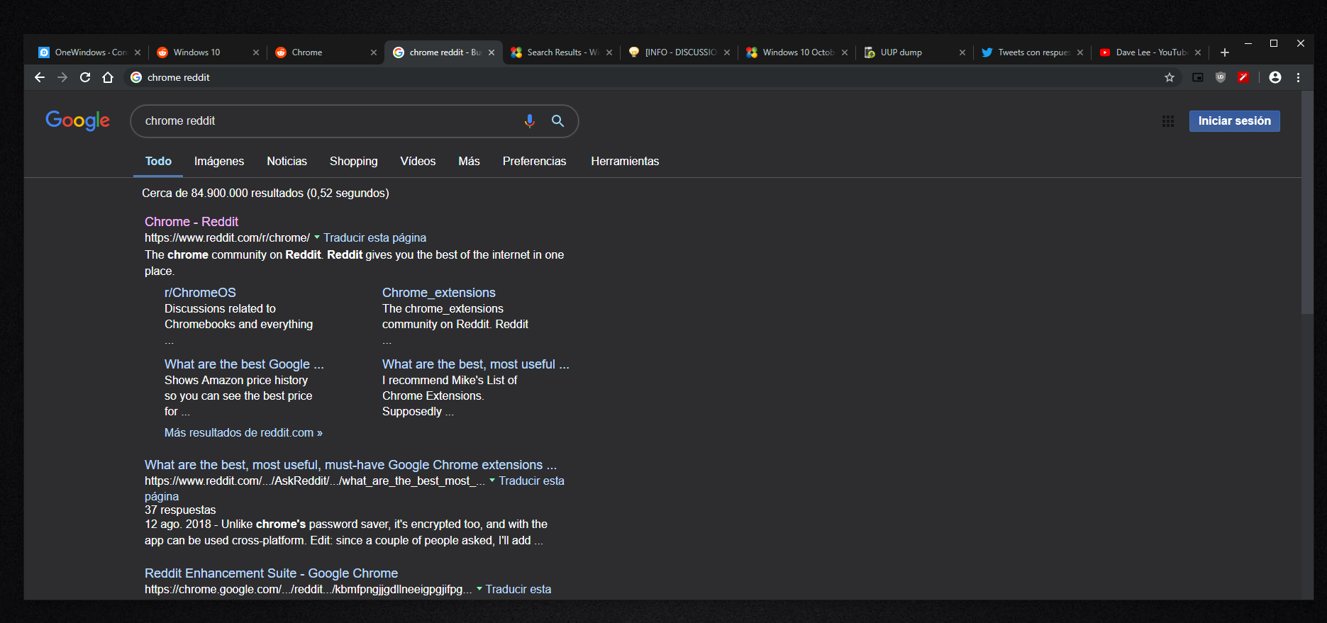Close the Dave Lee YouTube tab
Viewport: 1327px width, 623px height.
tap(1198, 52)
